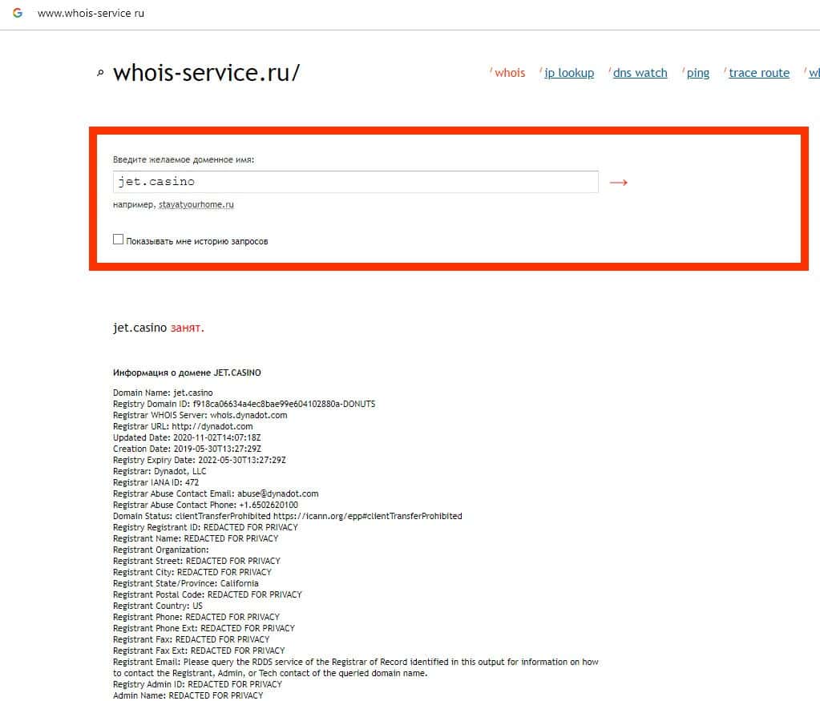The width and height of the screenshot is (820, 701).
Task: Click the 'Registrant Fax: REDACTED' line
Action: 191,640
